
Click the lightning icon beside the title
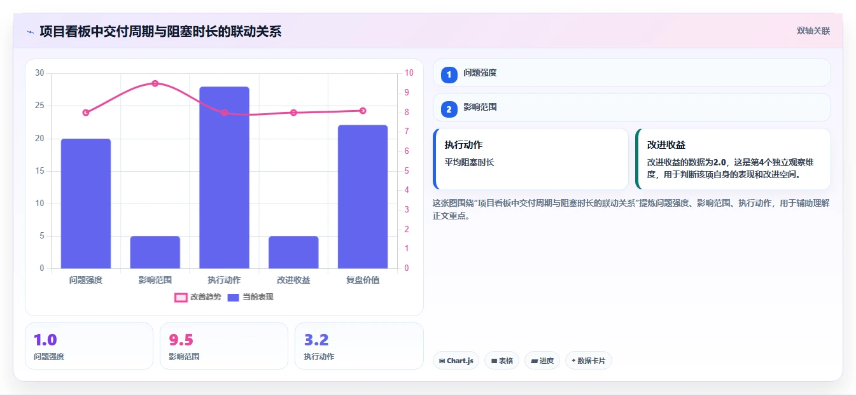(x=30, y=31)
